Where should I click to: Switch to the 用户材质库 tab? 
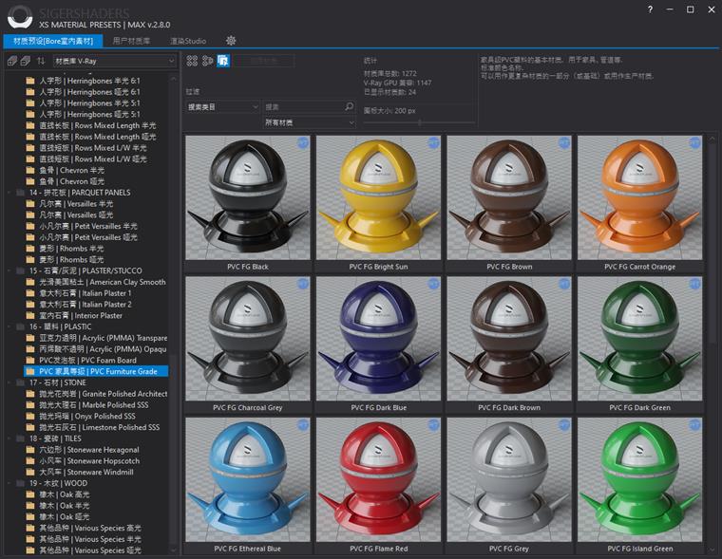(131, 41)
